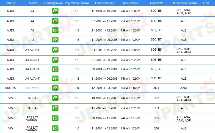Click the 3B5 body code cell
Screen dimensions: 215x133
coord(156,118)
